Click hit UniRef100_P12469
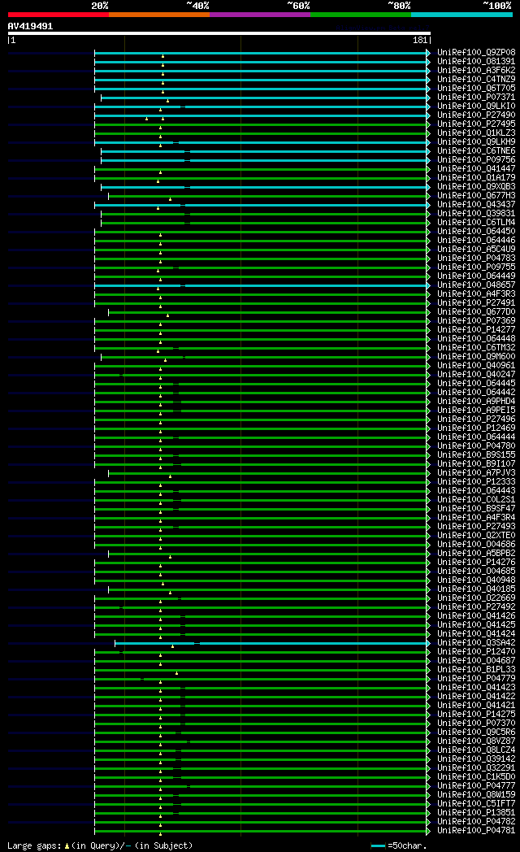The height and width of the screenshot is (852, 520). [x=477, y=428]
